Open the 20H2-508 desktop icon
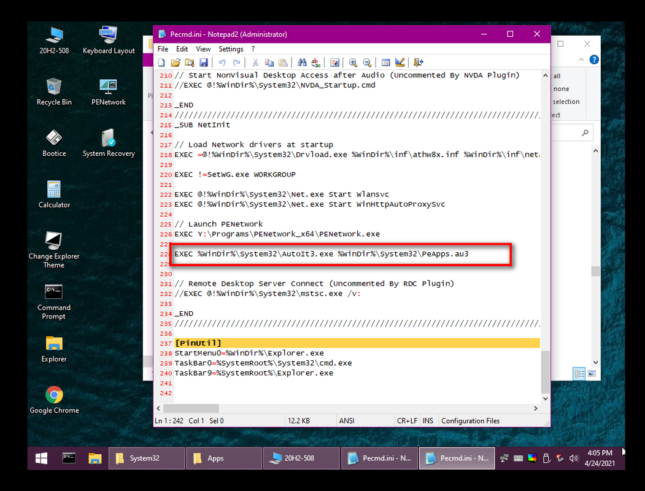 tap(54, 41)
